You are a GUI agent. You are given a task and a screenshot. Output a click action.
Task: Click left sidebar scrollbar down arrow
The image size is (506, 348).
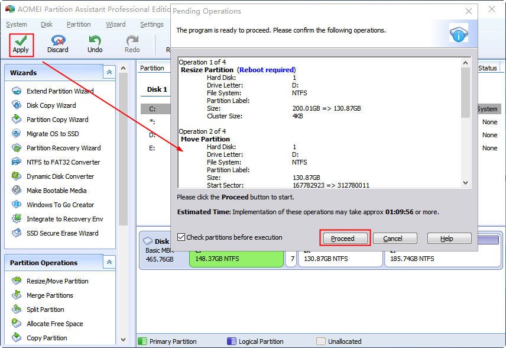[x=123, y=340]
